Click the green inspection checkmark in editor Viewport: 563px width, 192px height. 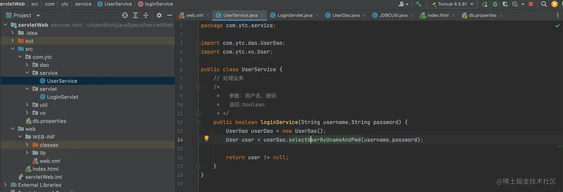click(557, 26)
